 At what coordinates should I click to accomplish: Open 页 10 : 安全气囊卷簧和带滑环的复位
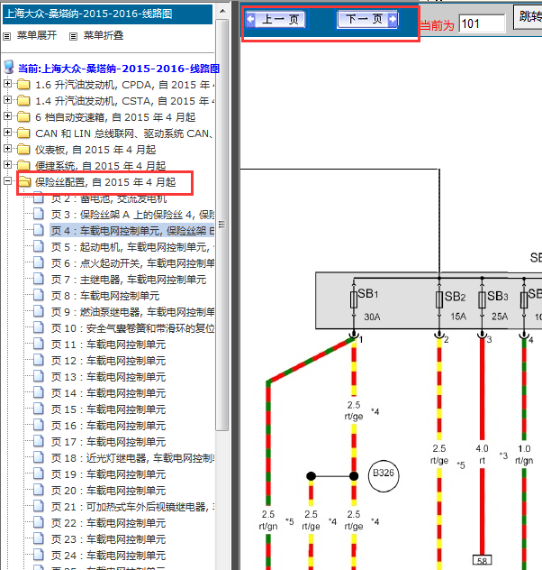point(132,328)
